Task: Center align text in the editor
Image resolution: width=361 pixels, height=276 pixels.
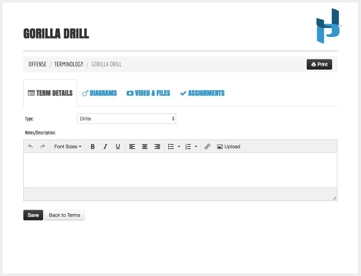Action: [145, 147]
